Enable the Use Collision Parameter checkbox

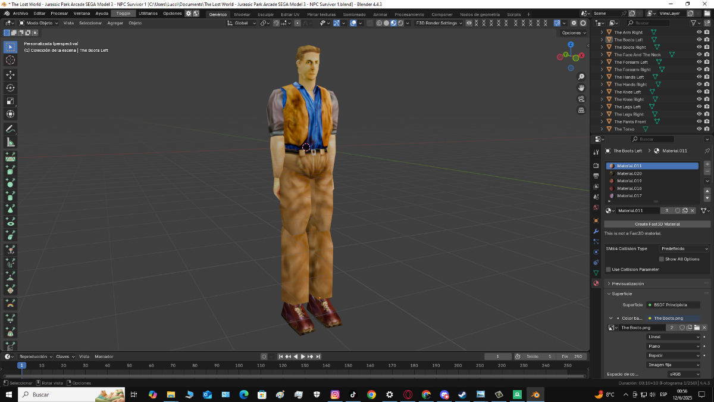pos(608,270)
